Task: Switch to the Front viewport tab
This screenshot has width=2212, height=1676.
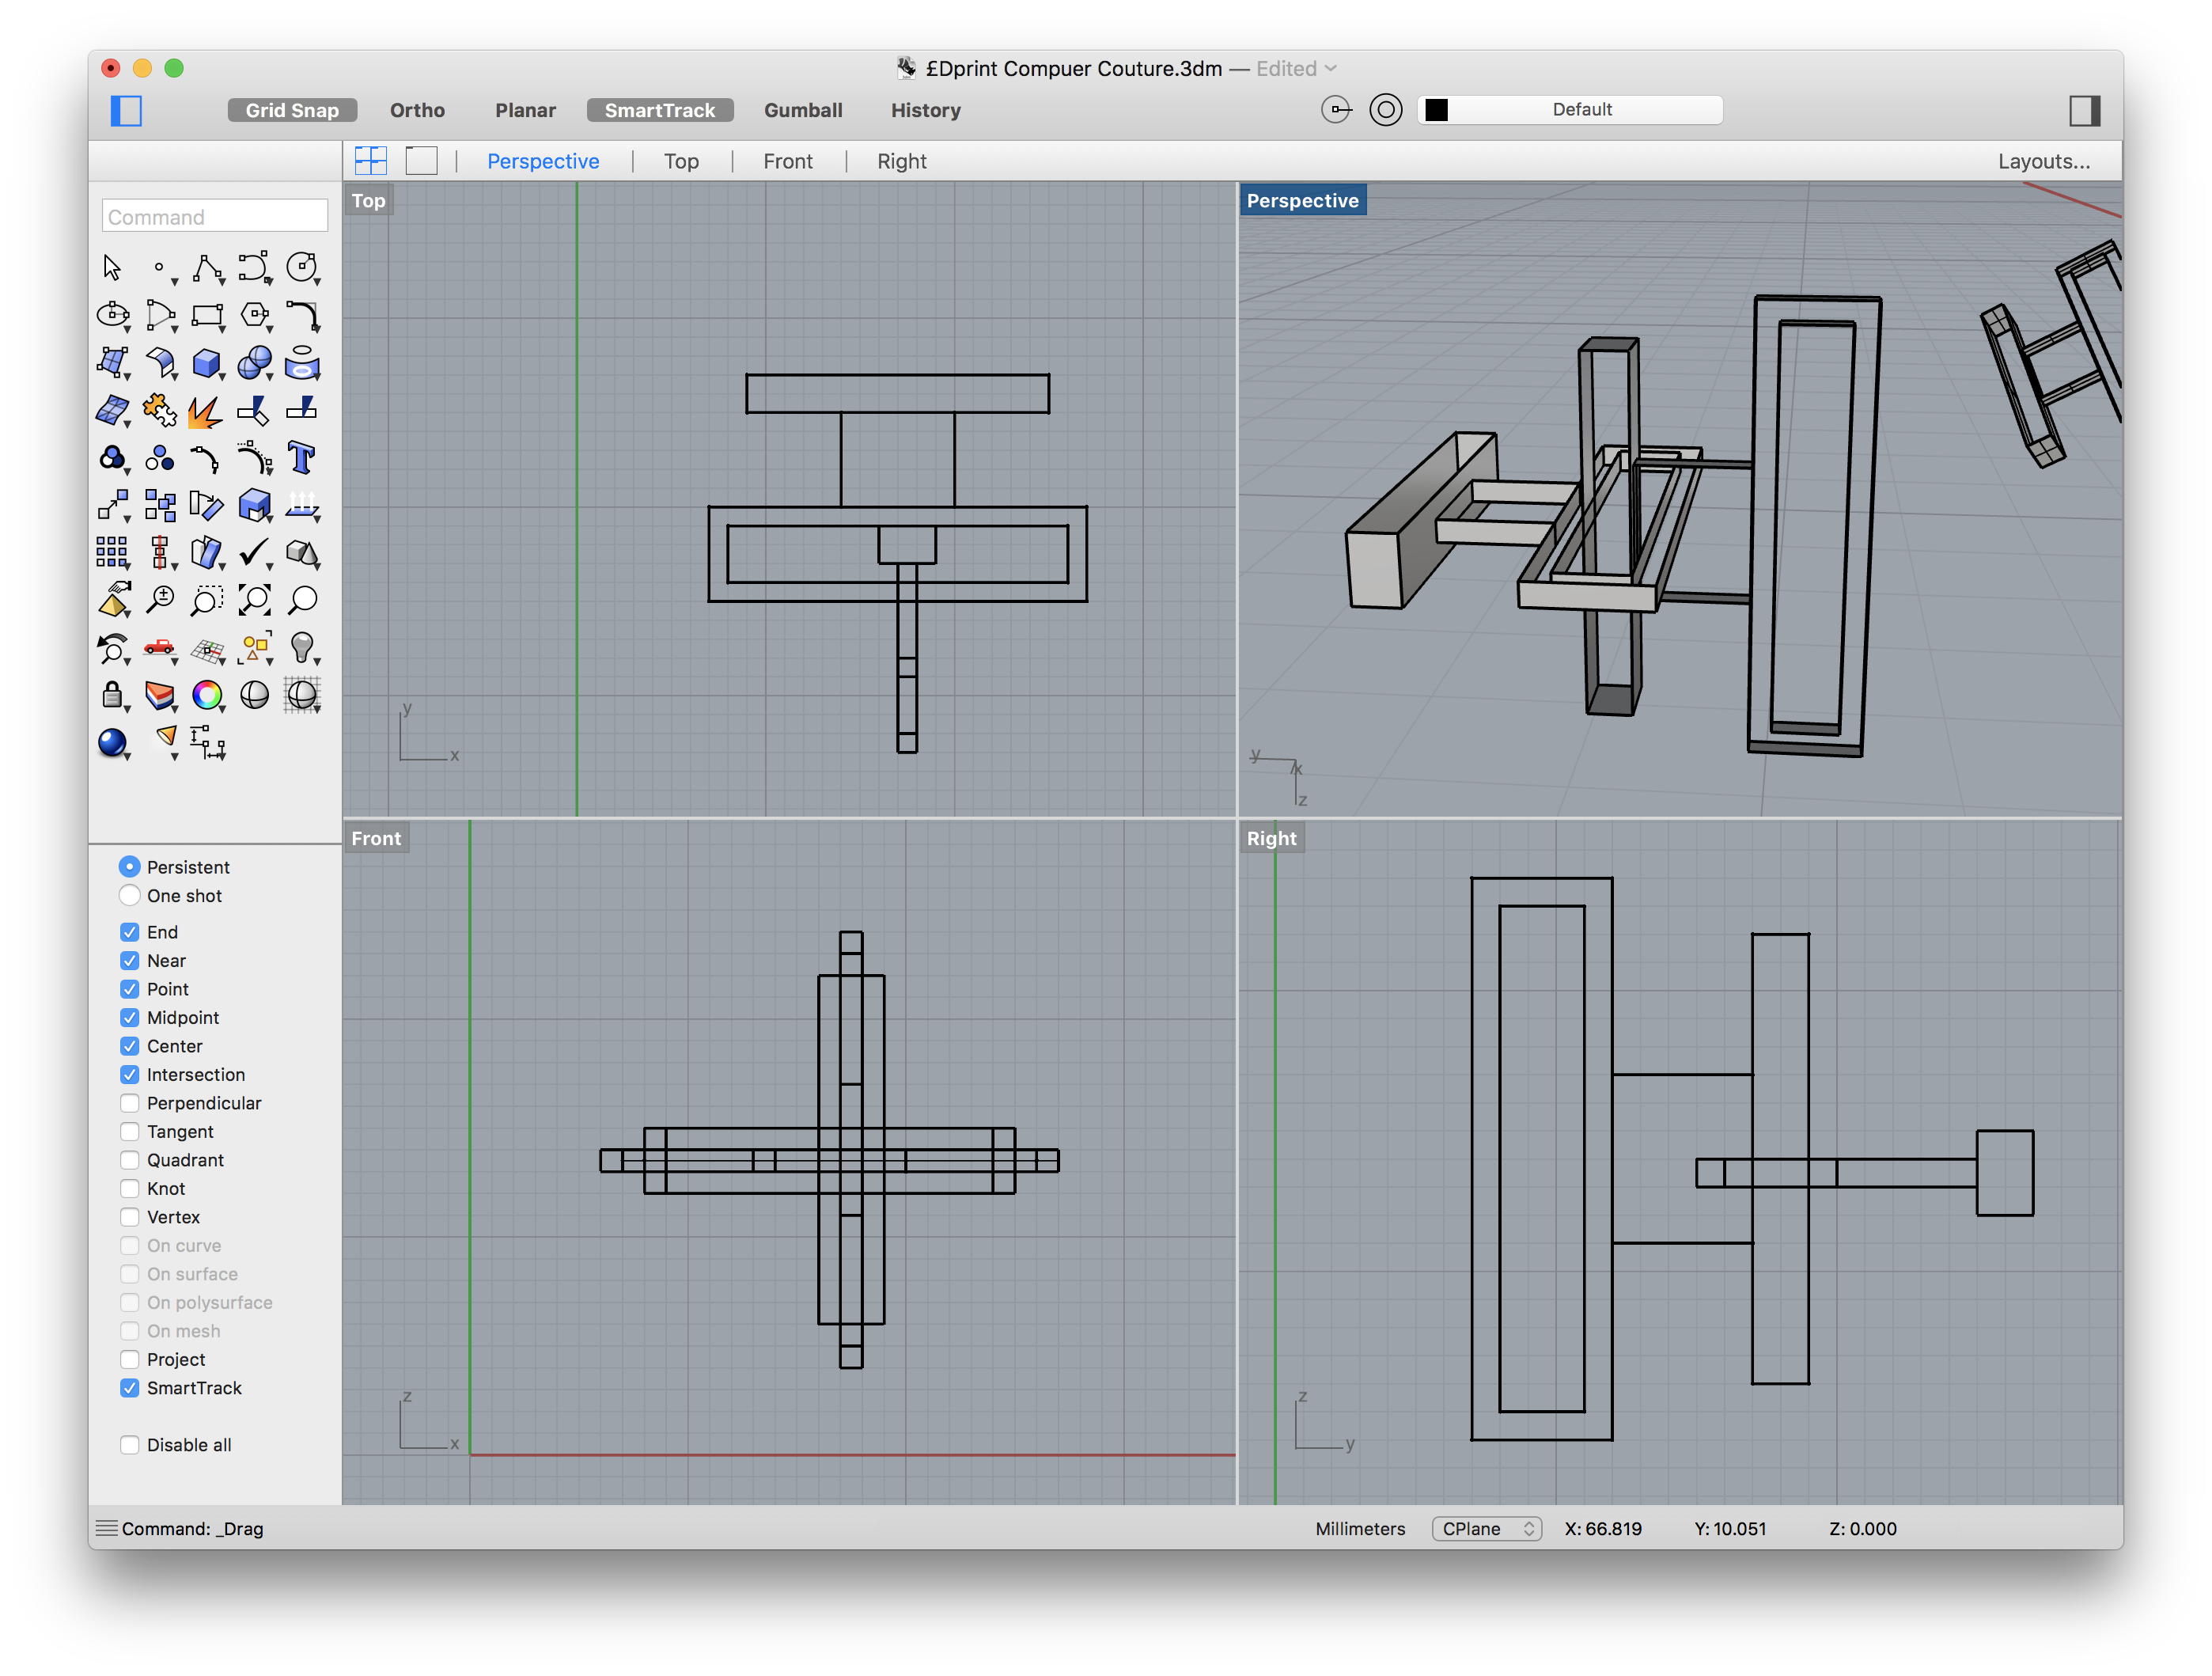Action: 787,161
